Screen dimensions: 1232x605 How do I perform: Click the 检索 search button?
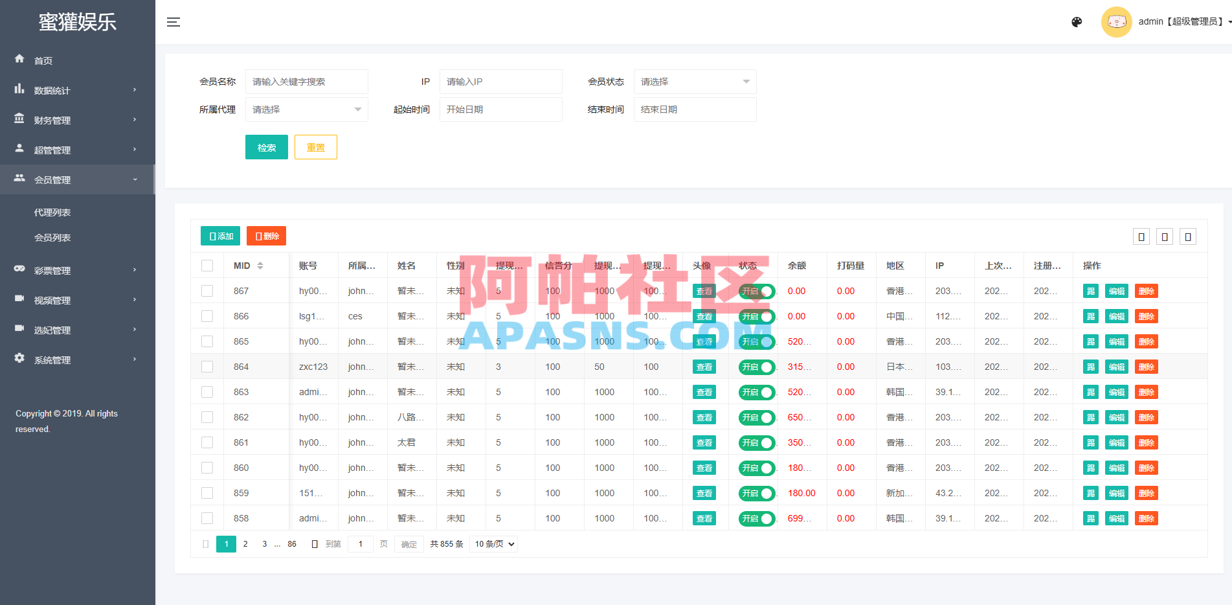coord(266,146)
